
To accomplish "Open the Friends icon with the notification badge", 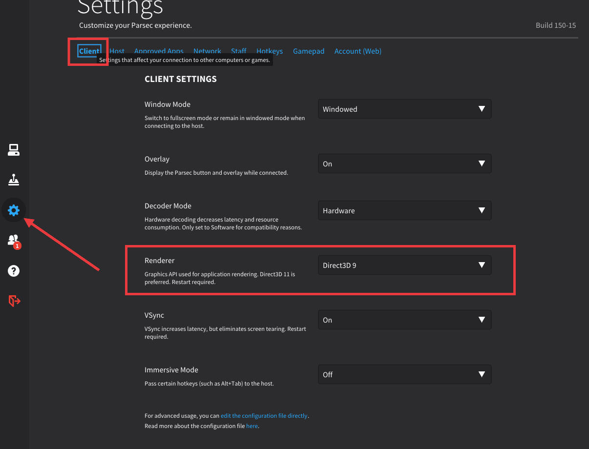I will click(14, 241).
